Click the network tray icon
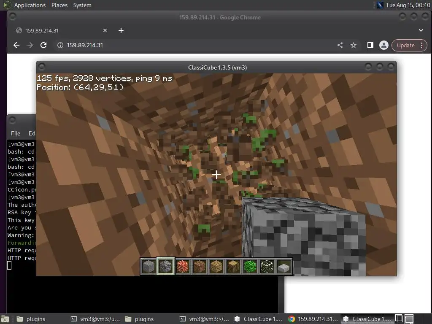The image size is (432, 324). coord(380,5)
